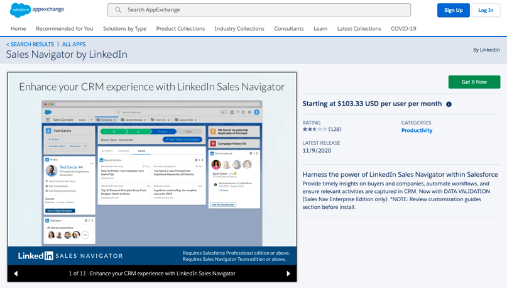The image size is (507, 288).
Task: Open Solutions by Type menu
Action: [x=125, y=28]
